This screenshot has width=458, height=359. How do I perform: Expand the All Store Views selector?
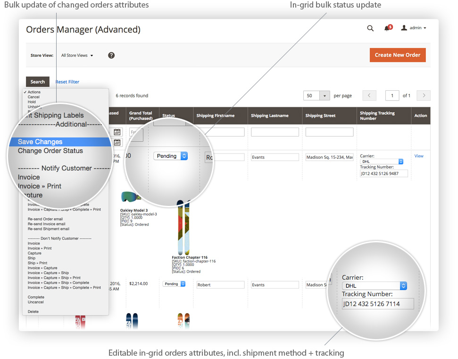pos(77,55)
